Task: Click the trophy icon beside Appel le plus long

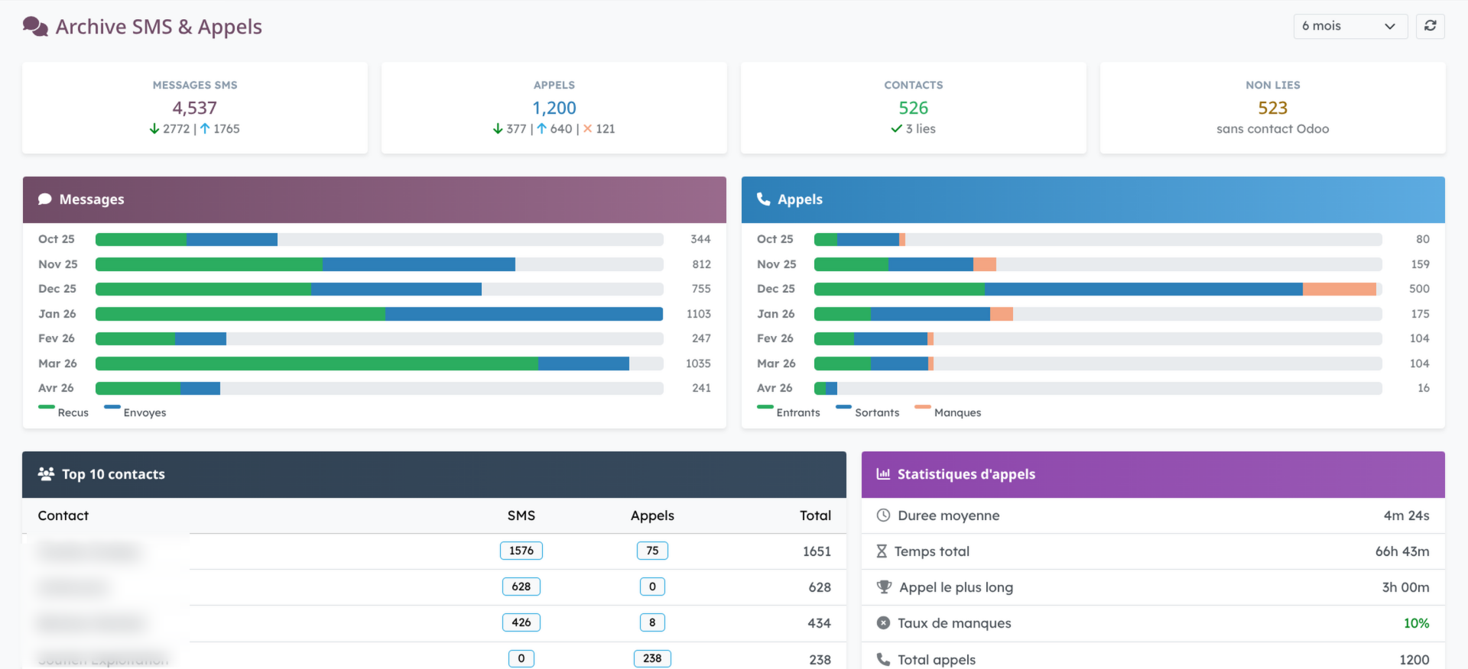Action: [884, 587]
